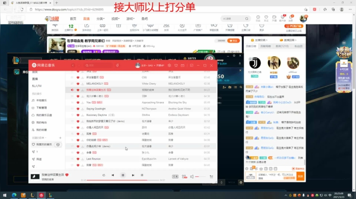This screenshot has height=199, width=356.
Task: Adjust the volume slider in NetEase Music
Action: pos(200,176)
